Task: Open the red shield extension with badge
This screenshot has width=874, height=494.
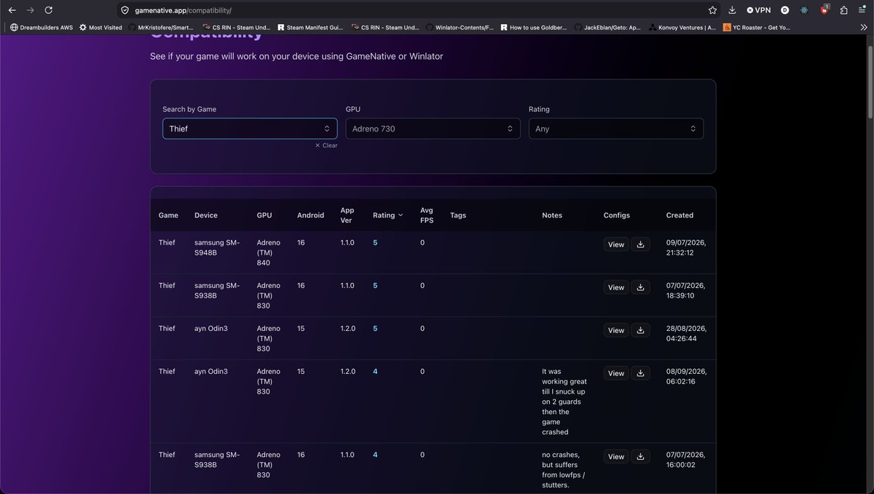Action: point(824,10)
